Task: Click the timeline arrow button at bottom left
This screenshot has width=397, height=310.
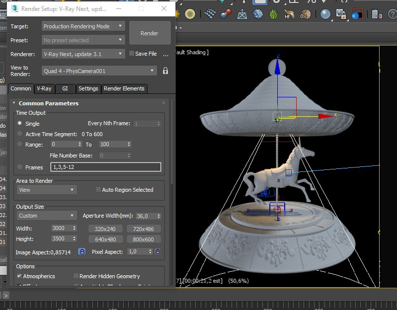Action: (x=5, y=295)
